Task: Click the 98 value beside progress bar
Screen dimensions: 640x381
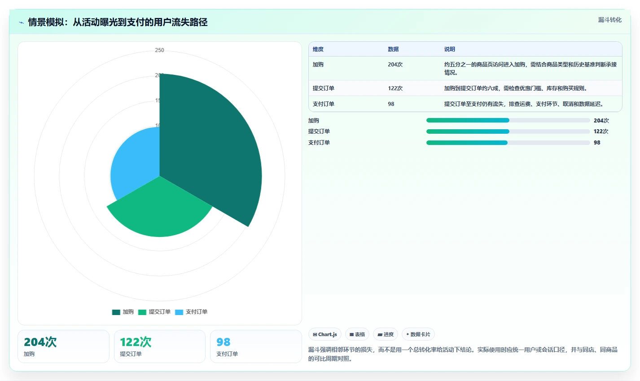Action: tap(597, 143)
